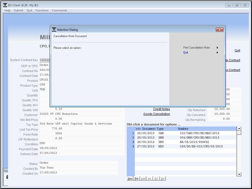Click Product Type field CPO

(45, 84)
